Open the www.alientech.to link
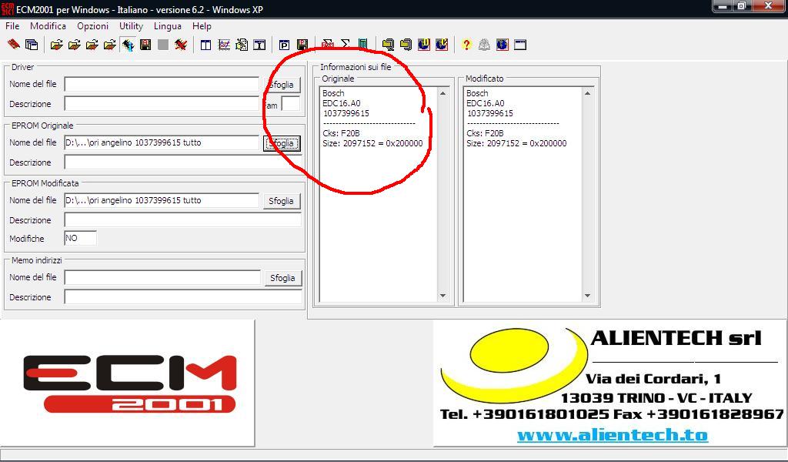Screen dimensions: 788x462 click(x=613, y=435)
